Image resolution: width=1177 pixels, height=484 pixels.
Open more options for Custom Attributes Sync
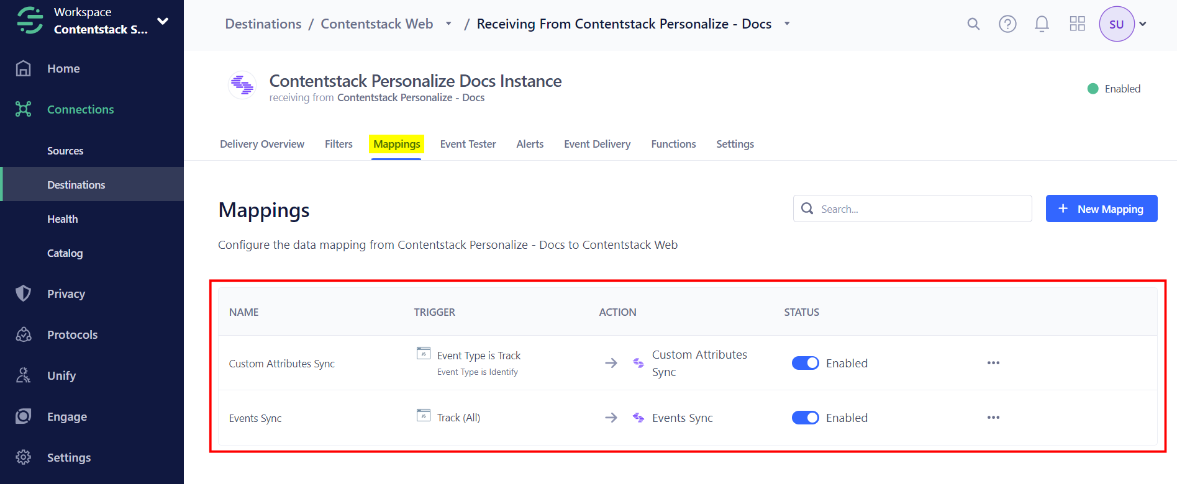click(x=993, y=363)
